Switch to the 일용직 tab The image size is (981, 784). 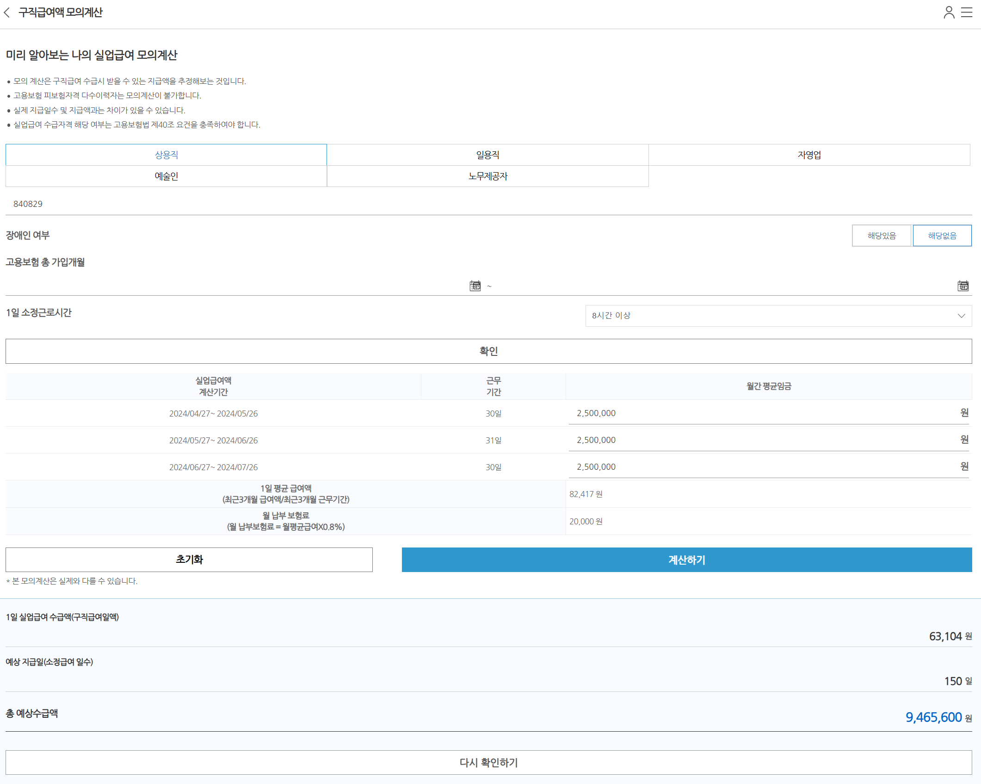[x=487, y=155]
